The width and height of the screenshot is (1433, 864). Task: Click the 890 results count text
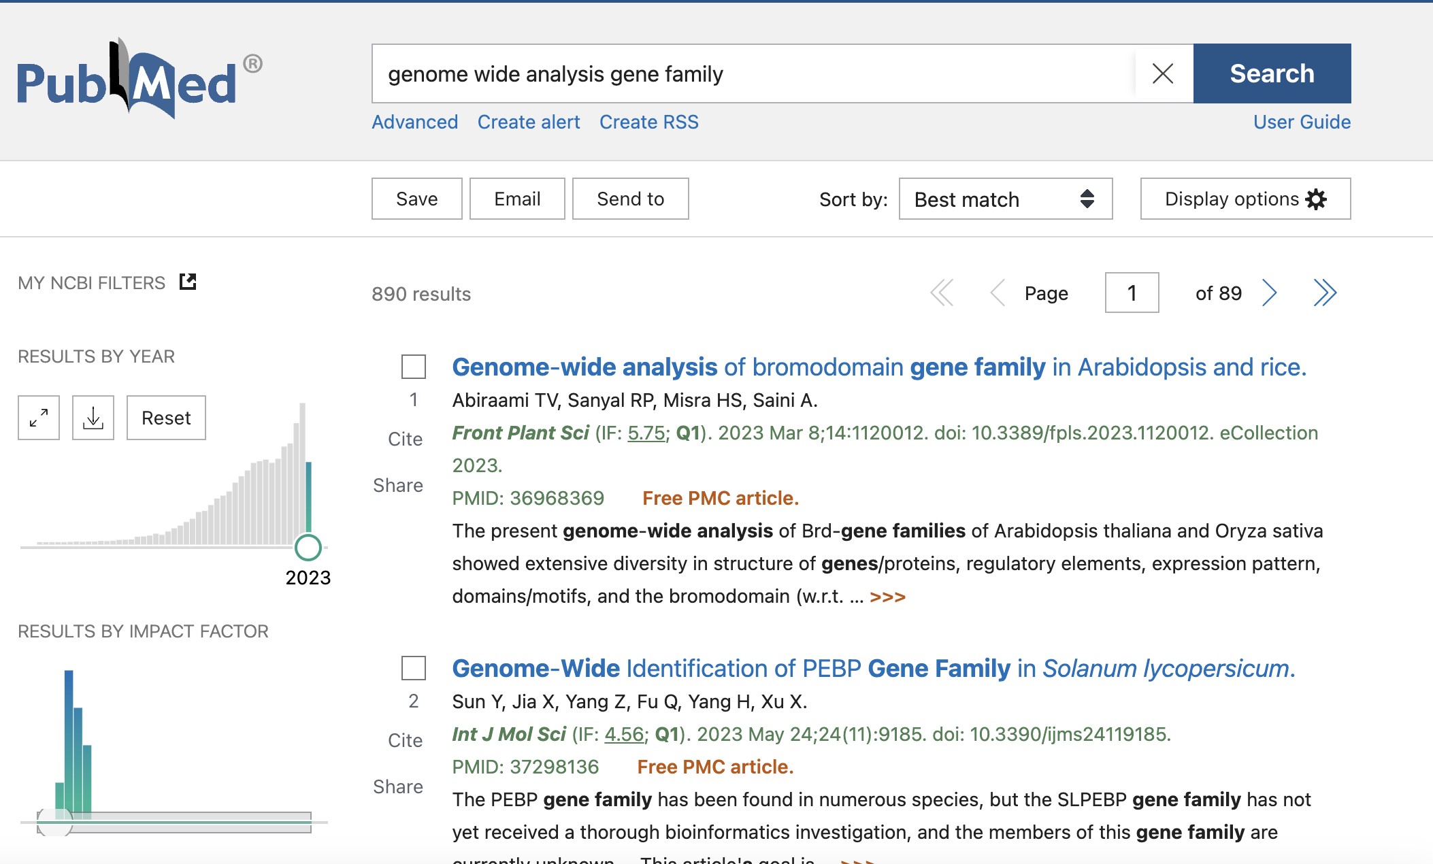click(421, 294)
